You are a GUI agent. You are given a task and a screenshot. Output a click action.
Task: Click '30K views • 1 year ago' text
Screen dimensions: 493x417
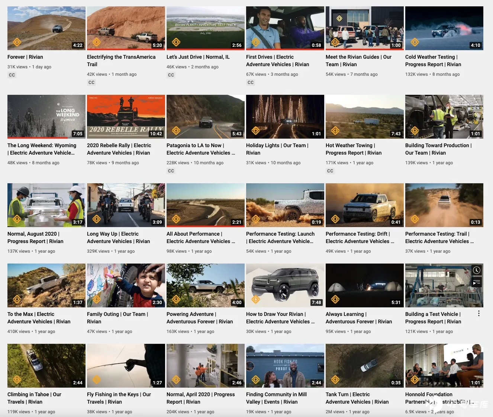coord(269,332)
